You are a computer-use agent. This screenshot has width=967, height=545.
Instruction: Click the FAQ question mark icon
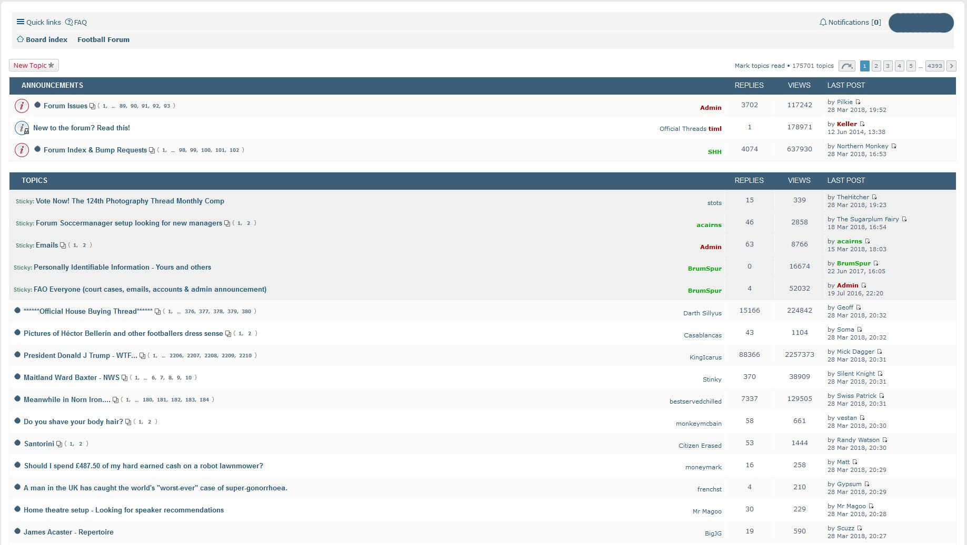click(x=69, y=22)
